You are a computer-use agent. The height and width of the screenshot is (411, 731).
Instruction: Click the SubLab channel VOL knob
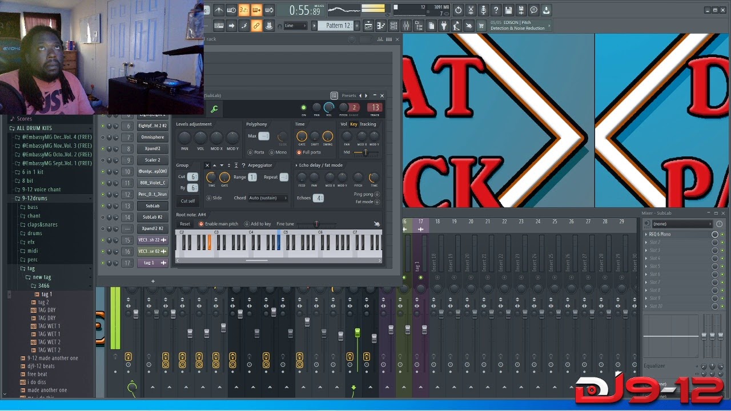(329, 107)
